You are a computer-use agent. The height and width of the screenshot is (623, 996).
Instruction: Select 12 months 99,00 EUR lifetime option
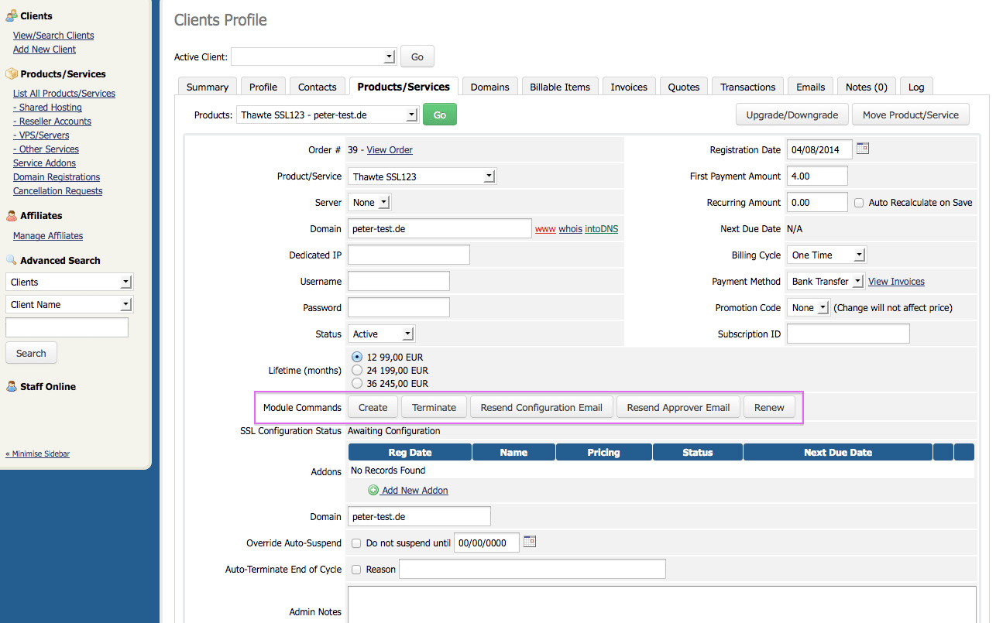(x=357, y=357)
